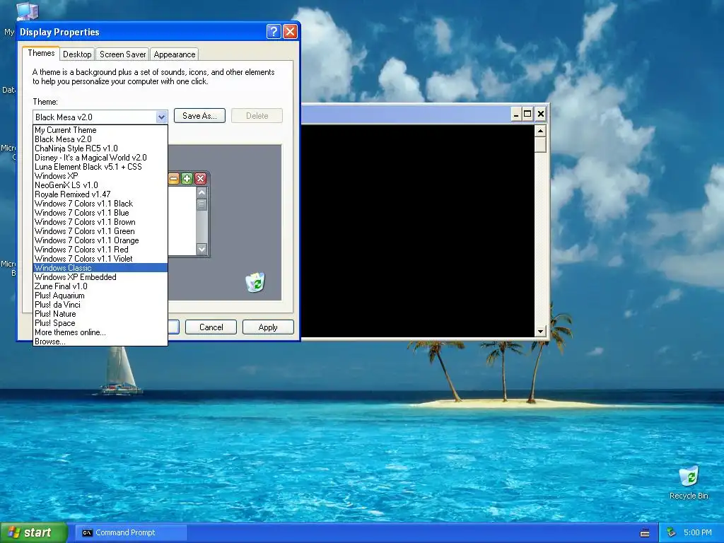Switch to the Themes tab

click(41, 53)
